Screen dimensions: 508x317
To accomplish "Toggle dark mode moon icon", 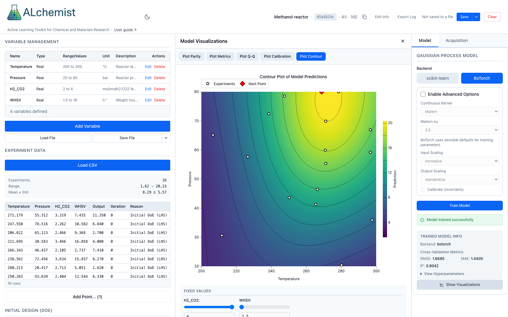I will point(147,17).
